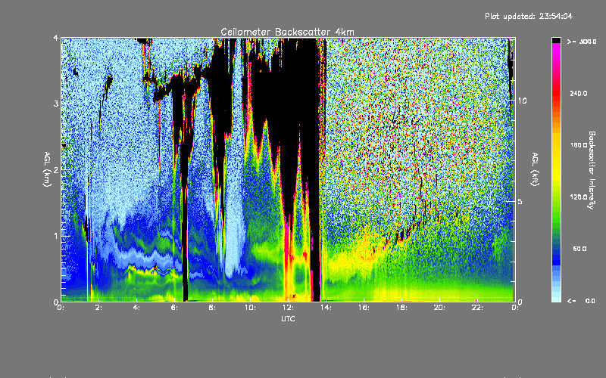
Task: Click the 2 tick on the km axis
Action: pyautogui.click(x=55, y=169)
